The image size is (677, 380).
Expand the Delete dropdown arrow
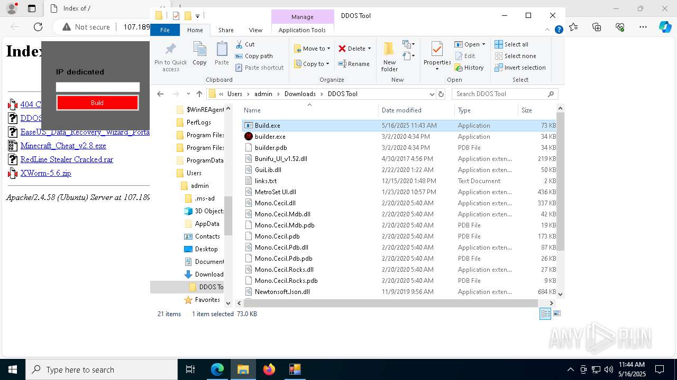click(x=369, y=49)
